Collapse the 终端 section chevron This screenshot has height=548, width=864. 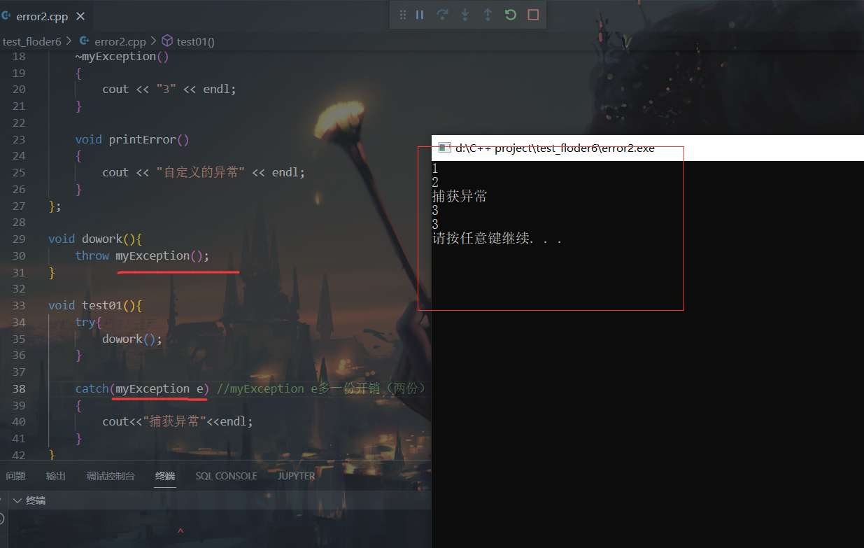pos(17,500)
